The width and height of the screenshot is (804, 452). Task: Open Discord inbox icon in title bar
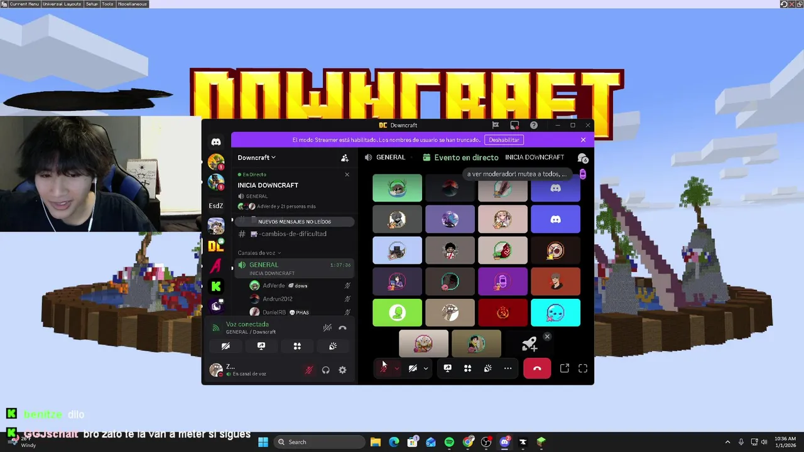click(x=514, y=126)
